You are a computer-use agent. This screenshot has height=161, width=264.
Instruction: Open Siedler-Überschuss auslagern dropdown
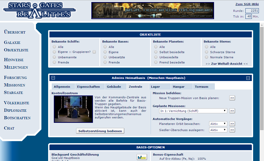coord(218,130)
